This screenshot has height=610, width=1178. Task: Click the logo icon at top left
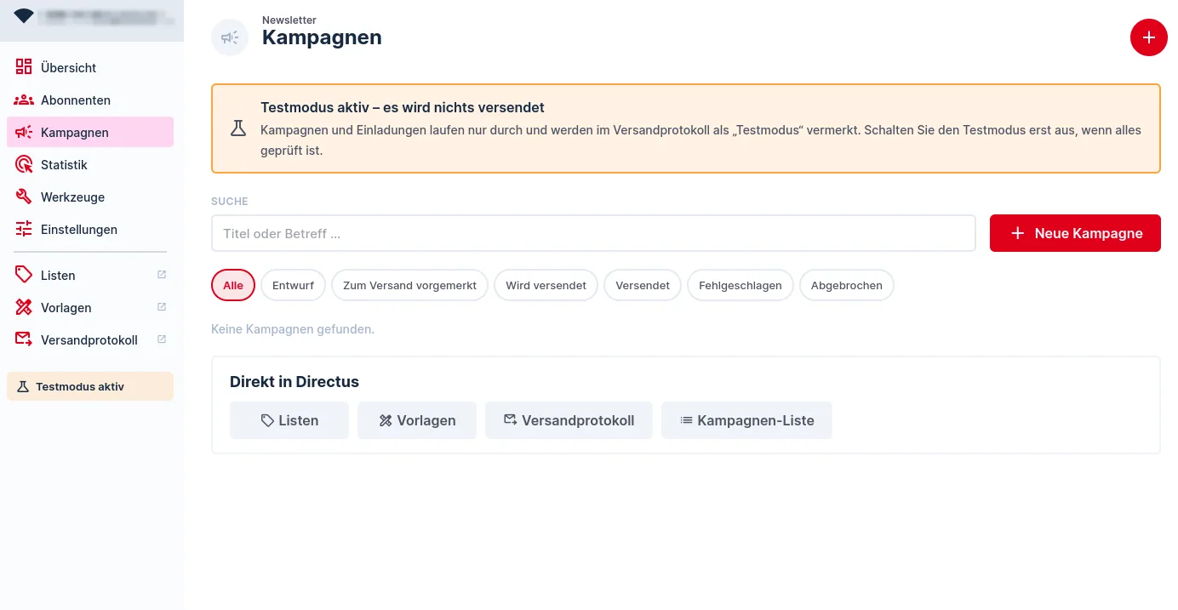pos(24,15)
